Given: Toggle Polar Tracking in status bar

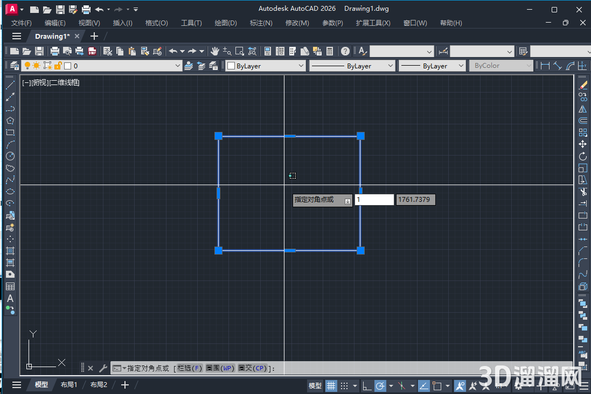Looking at the screenshot, I should pyautogui.click(x=380, y=386).
